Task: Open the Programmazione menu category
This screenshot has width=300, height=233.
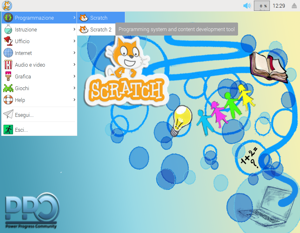Action: tap(39, 18)
